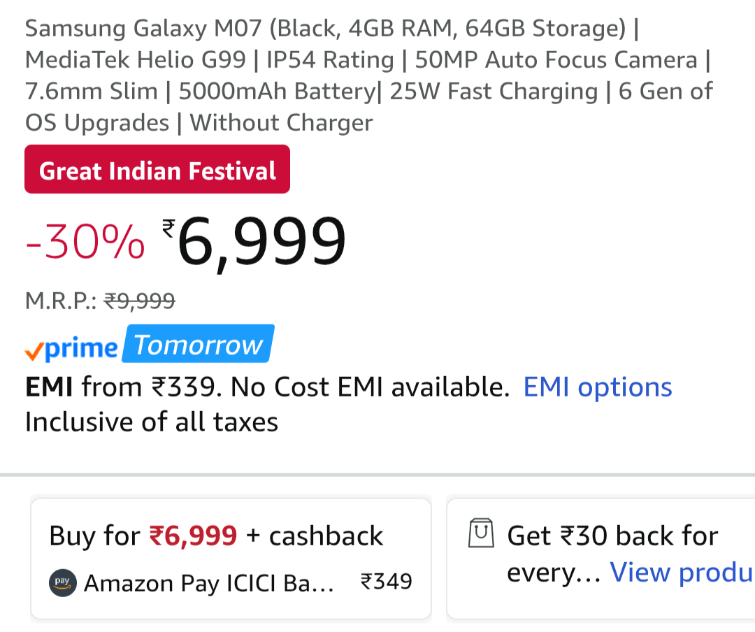Open the Great Indian Festival badge
The width and height of the screenshot is (755, 632).
click(157, 170)
